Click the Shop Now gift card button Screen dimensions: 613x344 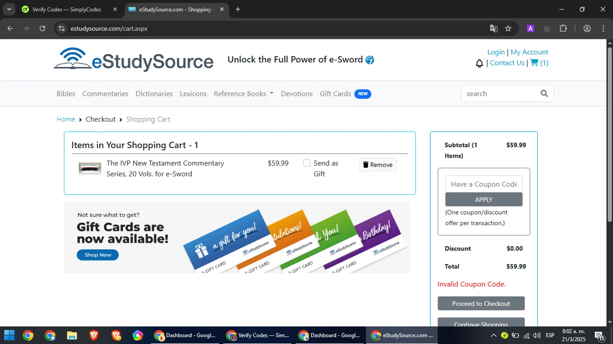pos(98,255)
